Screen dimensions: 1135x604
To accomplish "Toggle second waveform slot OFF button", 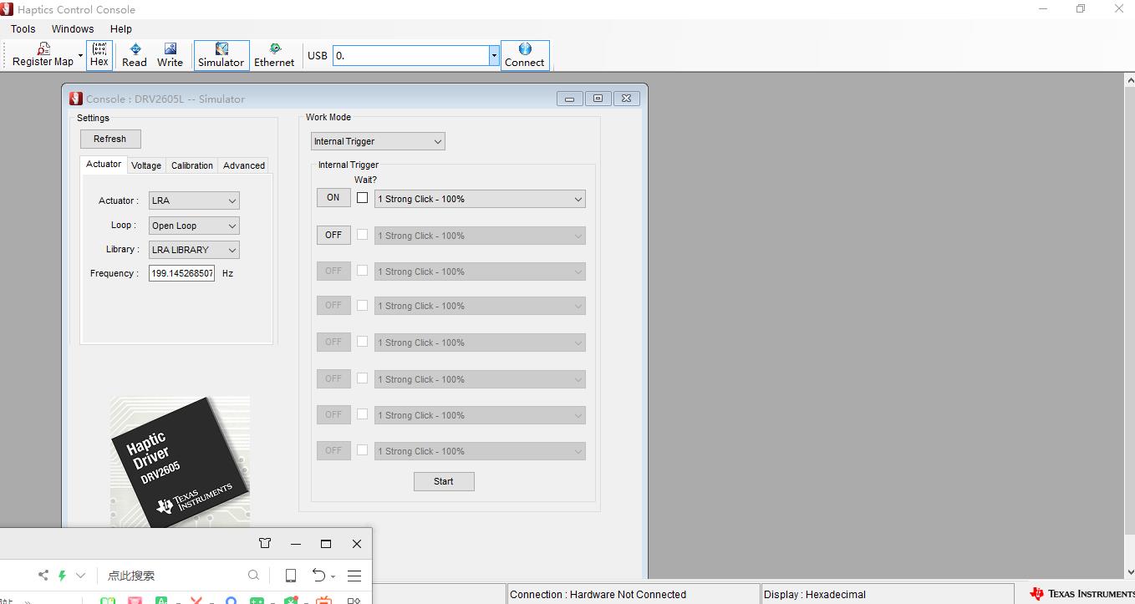I will click(333, 235).
